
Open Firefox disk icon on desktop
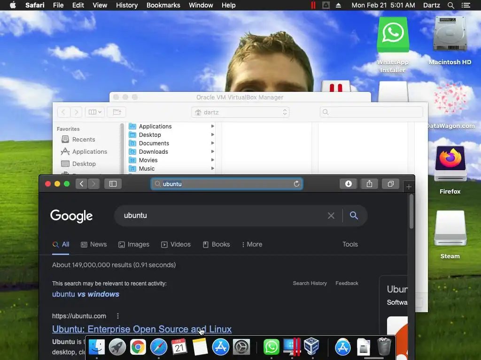450,165
